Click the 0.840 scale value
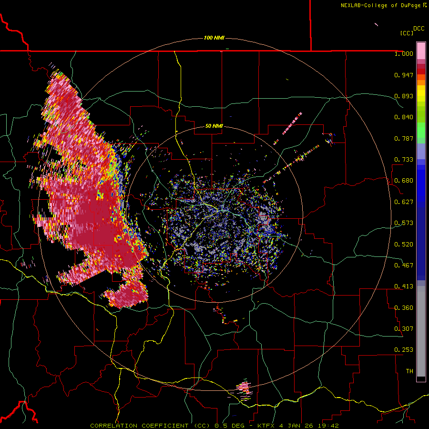This screenshot has height=429, width=429. click(404, 117)
